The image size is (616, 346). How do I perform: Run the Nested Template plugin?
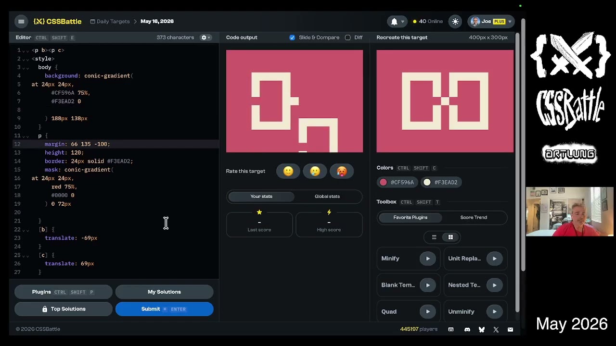tap(494, 285)
